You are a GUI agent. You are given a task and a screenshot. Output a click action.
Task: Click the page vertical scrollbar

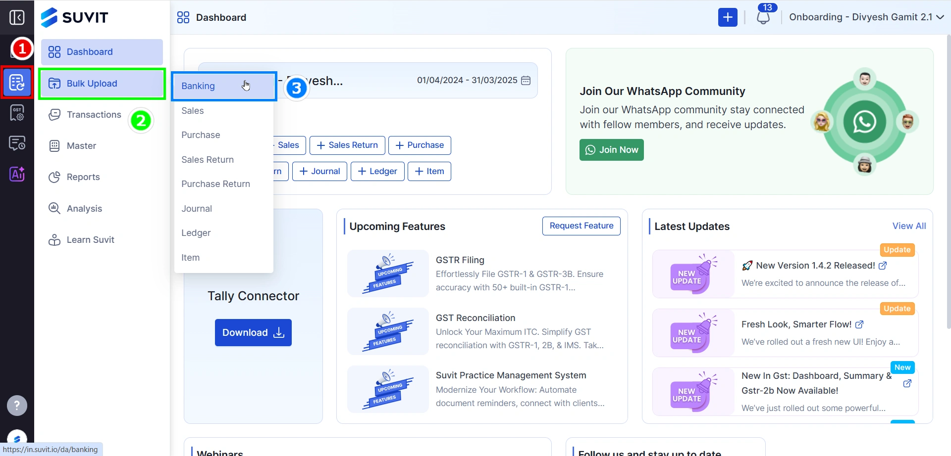click(x=949, y=182)
